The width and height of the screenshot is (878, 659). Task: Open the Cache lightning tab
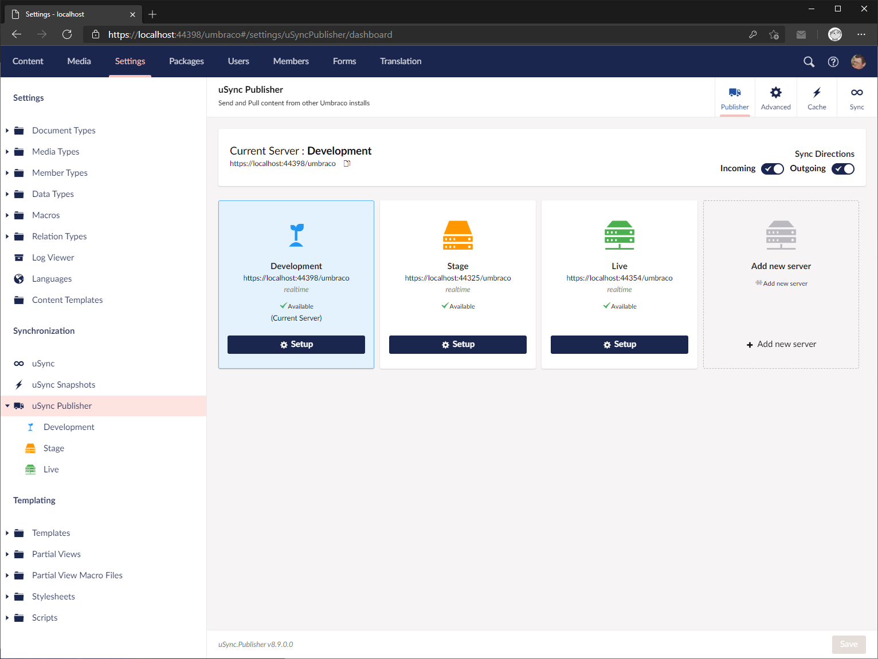(817, 98)
